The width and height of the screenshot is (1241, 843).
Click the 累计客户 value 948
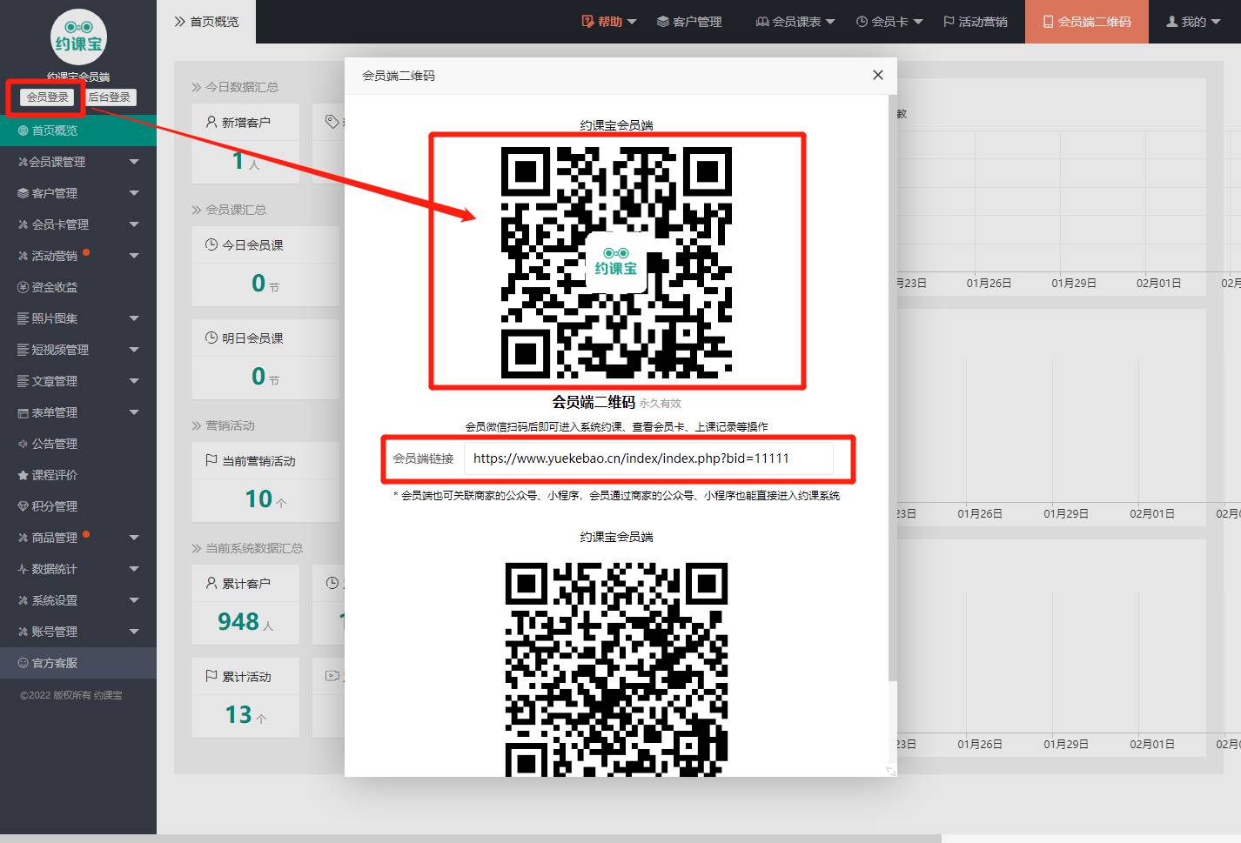coord(238,621)
